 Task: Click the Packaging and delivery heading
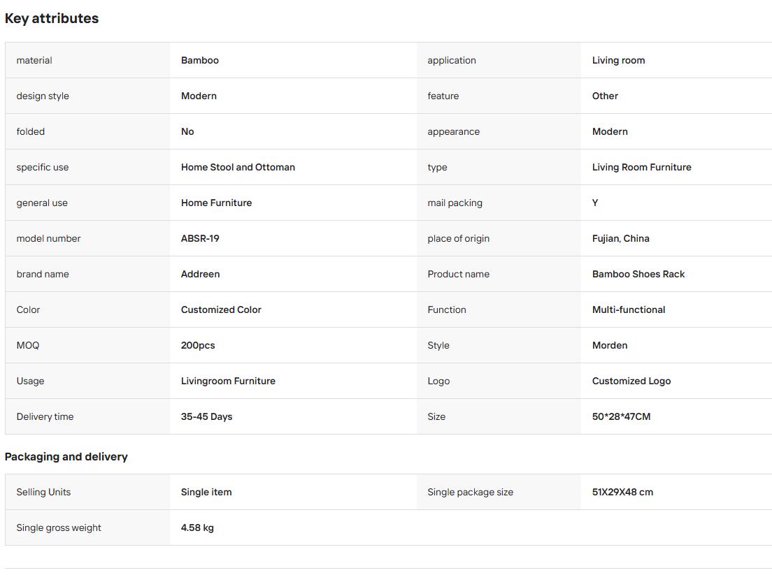66,456
